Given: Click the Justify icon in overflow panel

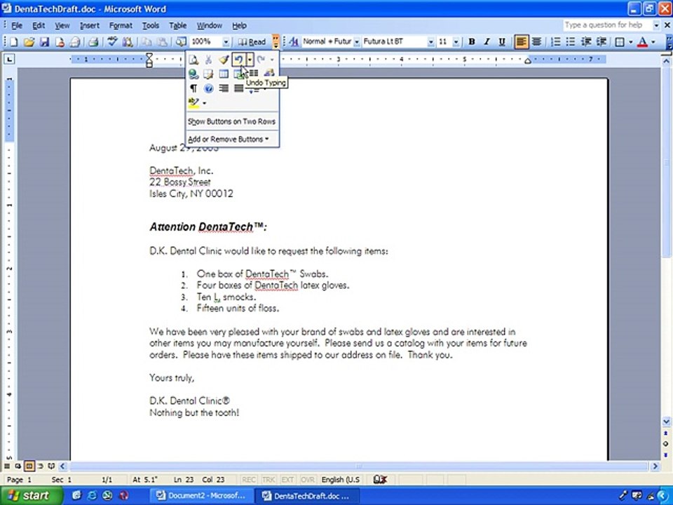Looking at the screenshot, I should coord(238,88).
